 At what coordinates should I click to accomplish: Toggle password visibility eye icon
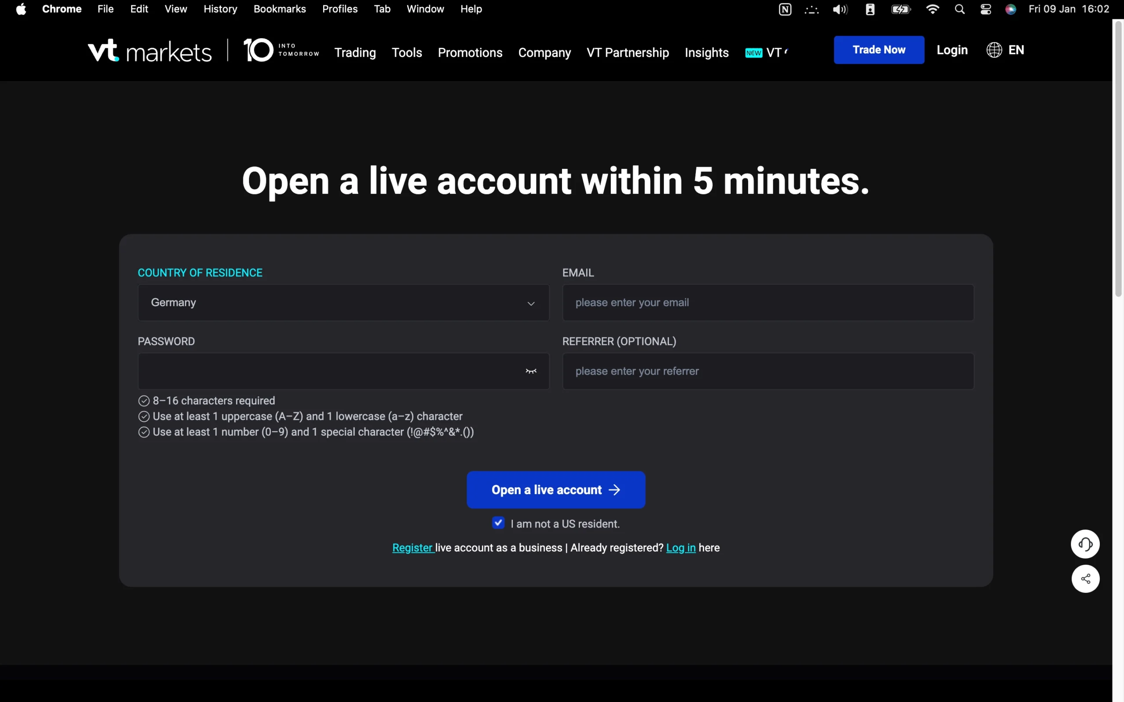(x=531, y=371)
